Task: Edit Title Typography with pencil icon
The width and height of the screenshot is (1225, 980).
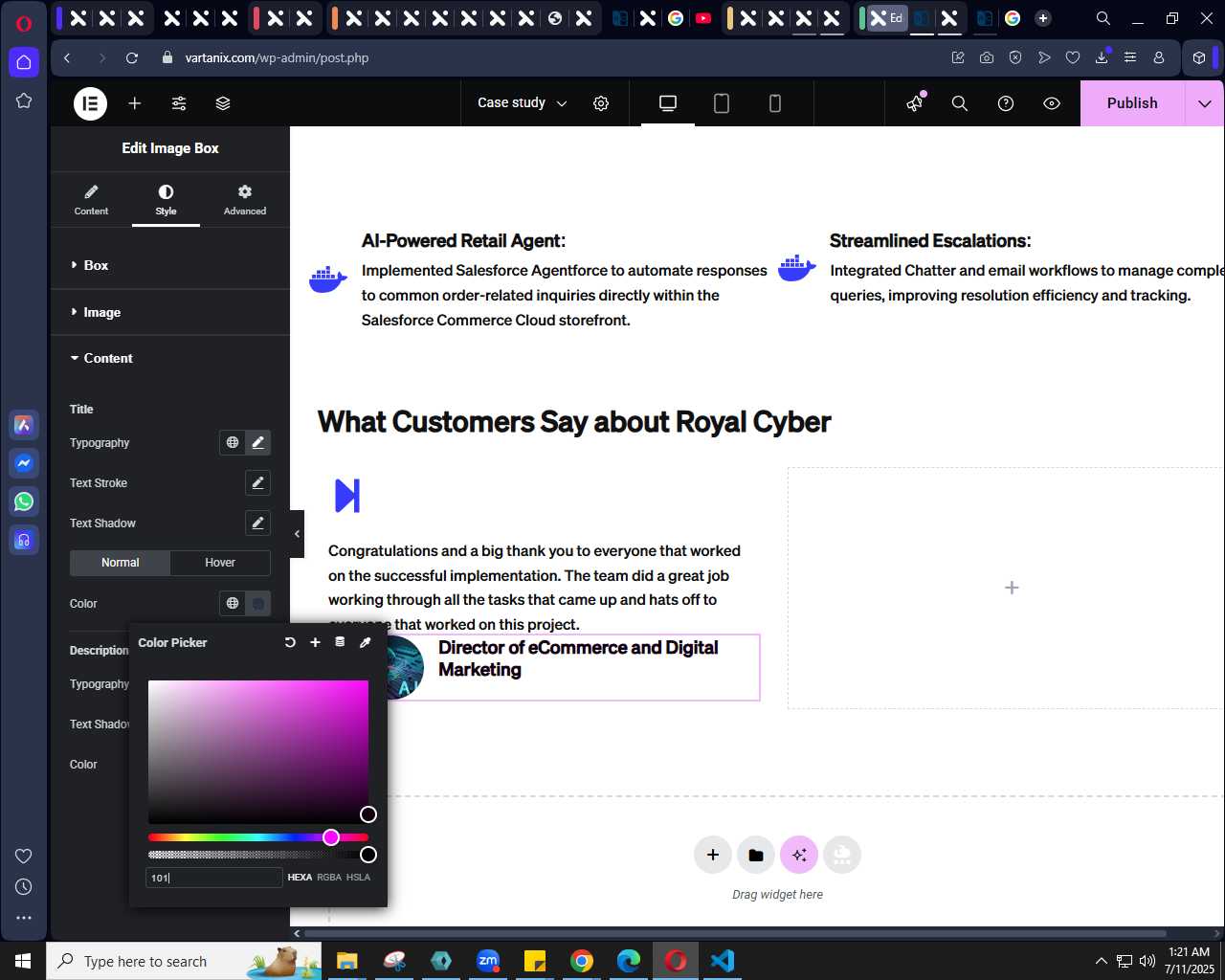Action: click(x=257, y=442)
